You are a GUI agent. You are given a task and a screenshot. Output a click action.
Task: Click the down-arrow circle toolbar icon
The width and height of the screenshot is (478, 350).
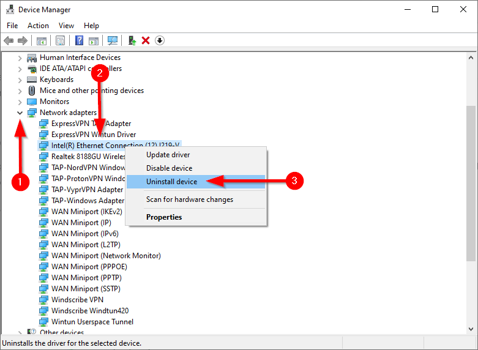(160, 40)
